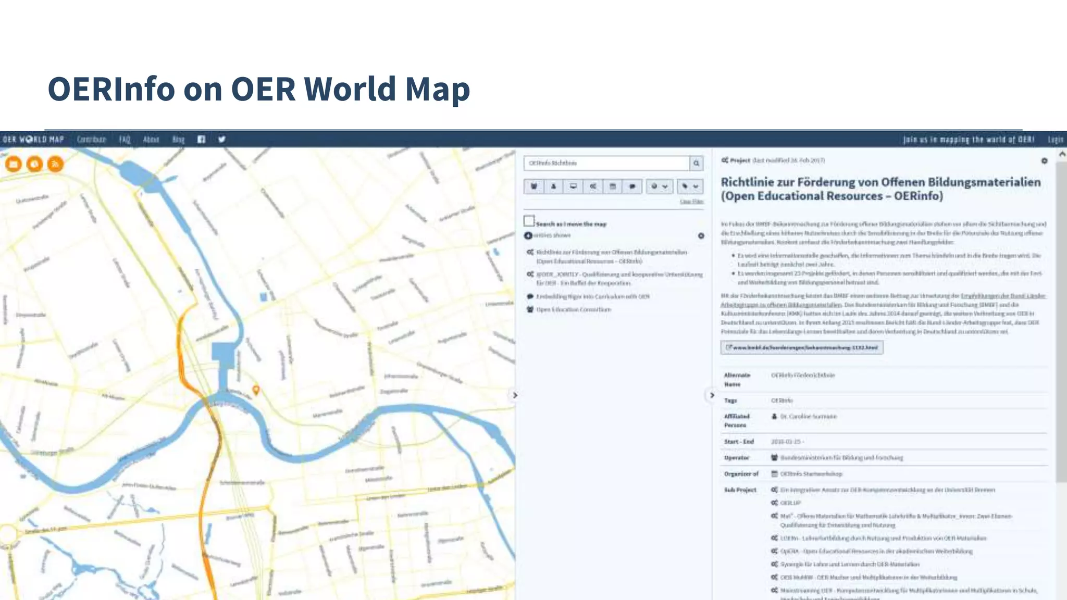Click the round entries-shown count badge

pos(528,235)
